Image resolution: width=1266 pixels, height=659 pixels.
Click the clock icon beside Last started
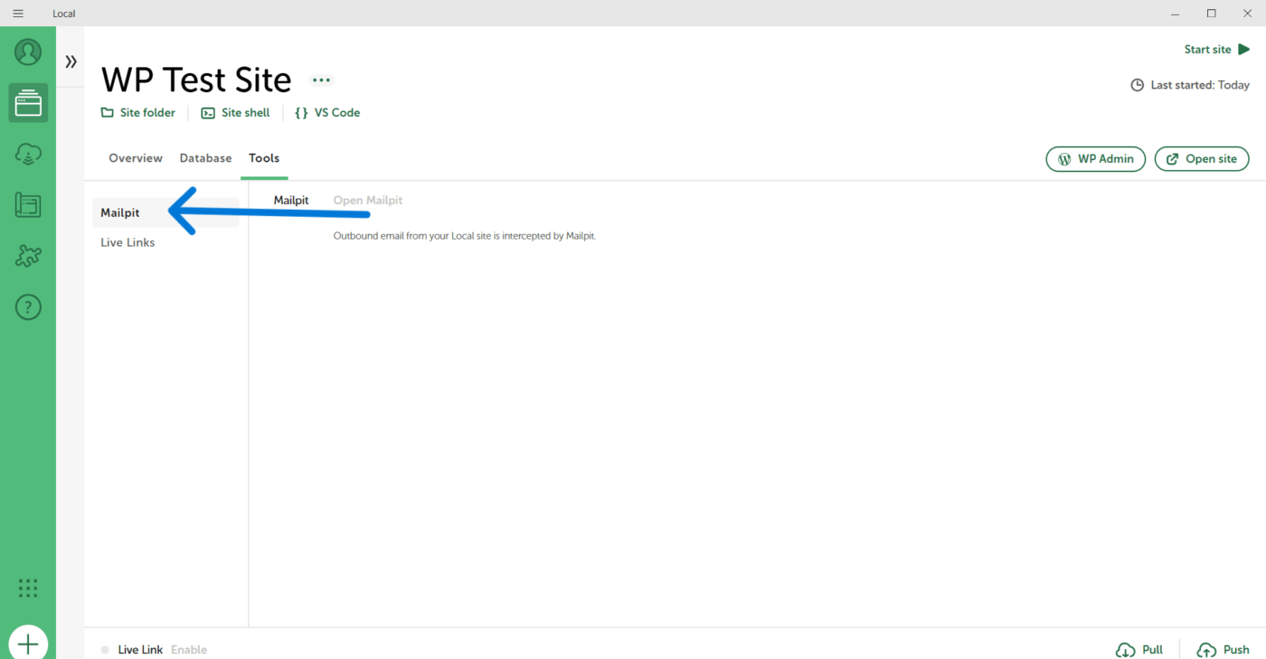click(x=1138, y=85)
